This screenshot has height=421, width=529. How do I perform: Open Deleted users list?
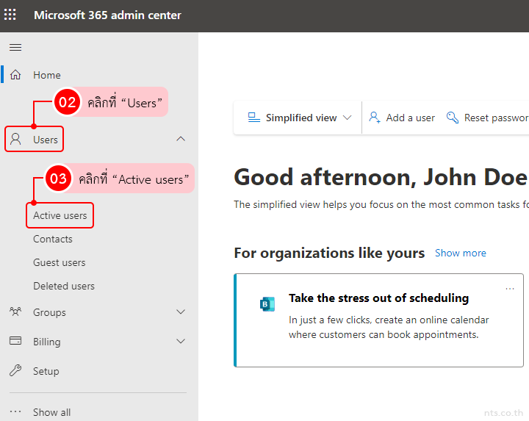(x=64, y=286)
